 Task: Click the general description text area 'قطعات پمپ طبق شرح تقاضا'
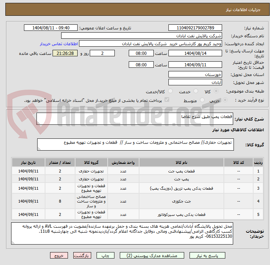click(x=135, y=119)
